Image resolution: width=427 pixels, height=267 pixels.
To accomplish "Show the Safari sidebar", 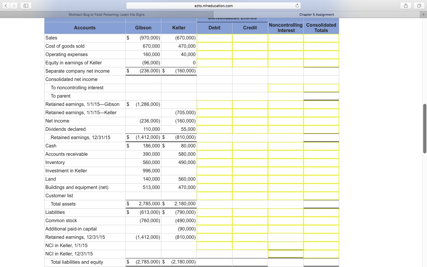I will coord(26,6).
